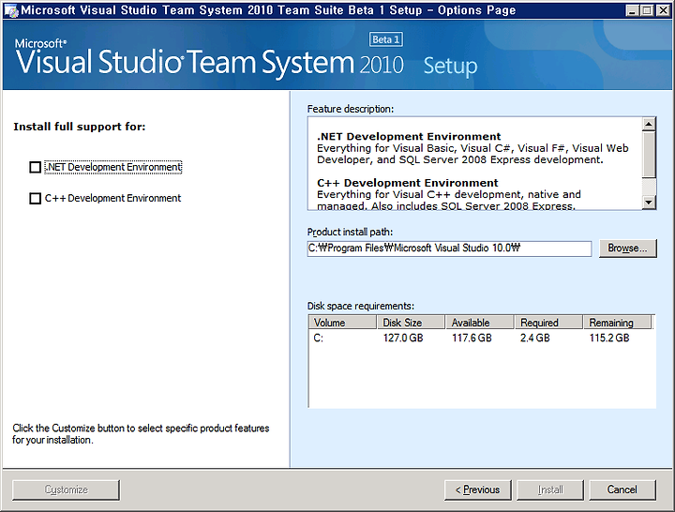The width and height of the screenshot is (675, 512).
Task: Check the .NET Development Environment checkbox
Action: coord(35,167)
